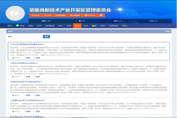Click the 关联微信 WeChat link button
This screenshot has width=177, height=118.
[75, 15]
